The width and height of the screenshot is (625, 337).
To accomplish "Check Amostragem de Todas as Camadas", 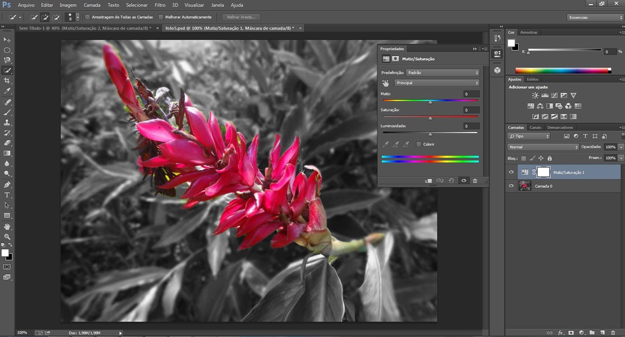I will coord(87,17).
